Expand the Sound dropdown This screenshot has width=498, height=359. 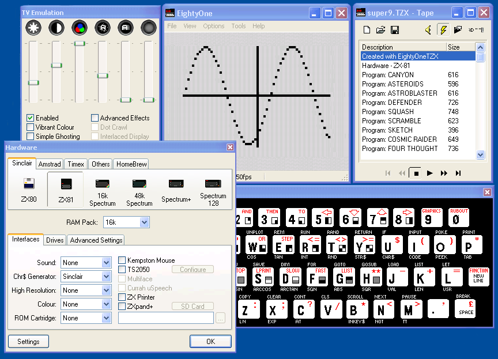coord(106,263)
